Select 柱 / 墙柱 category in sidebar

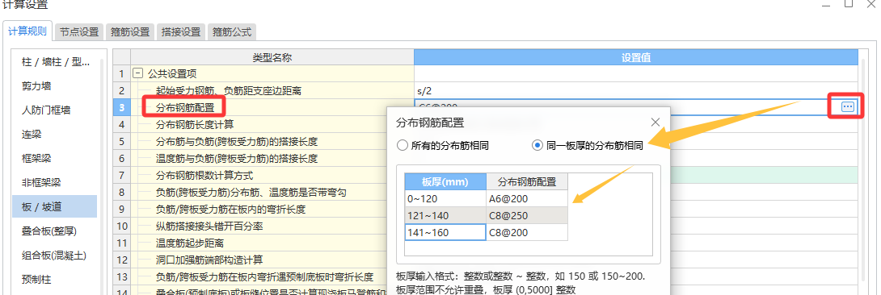(x=55, y=63)
